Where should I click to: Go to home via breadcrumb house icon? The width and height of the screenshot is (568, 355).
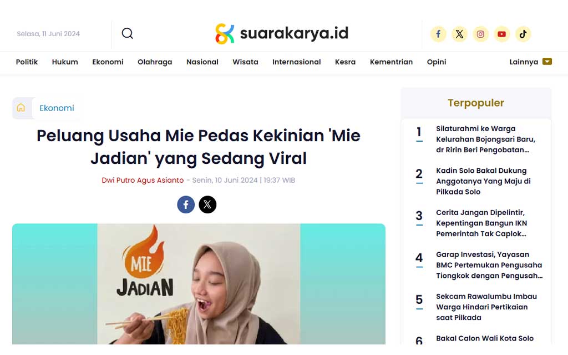[x=21, y=108]
